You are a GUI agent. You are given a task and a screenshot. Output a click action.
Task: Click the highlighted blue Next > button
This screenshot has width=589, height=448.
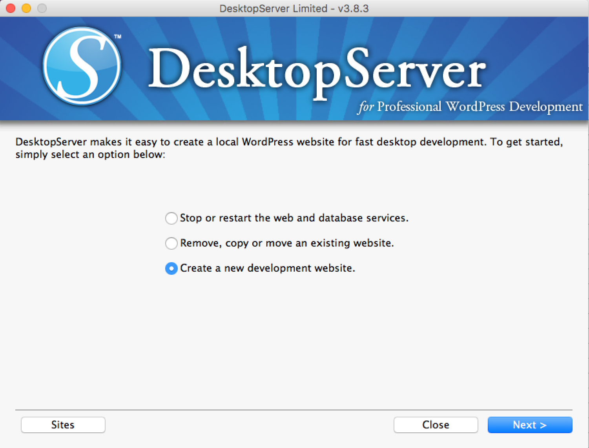tap(529, 425)
